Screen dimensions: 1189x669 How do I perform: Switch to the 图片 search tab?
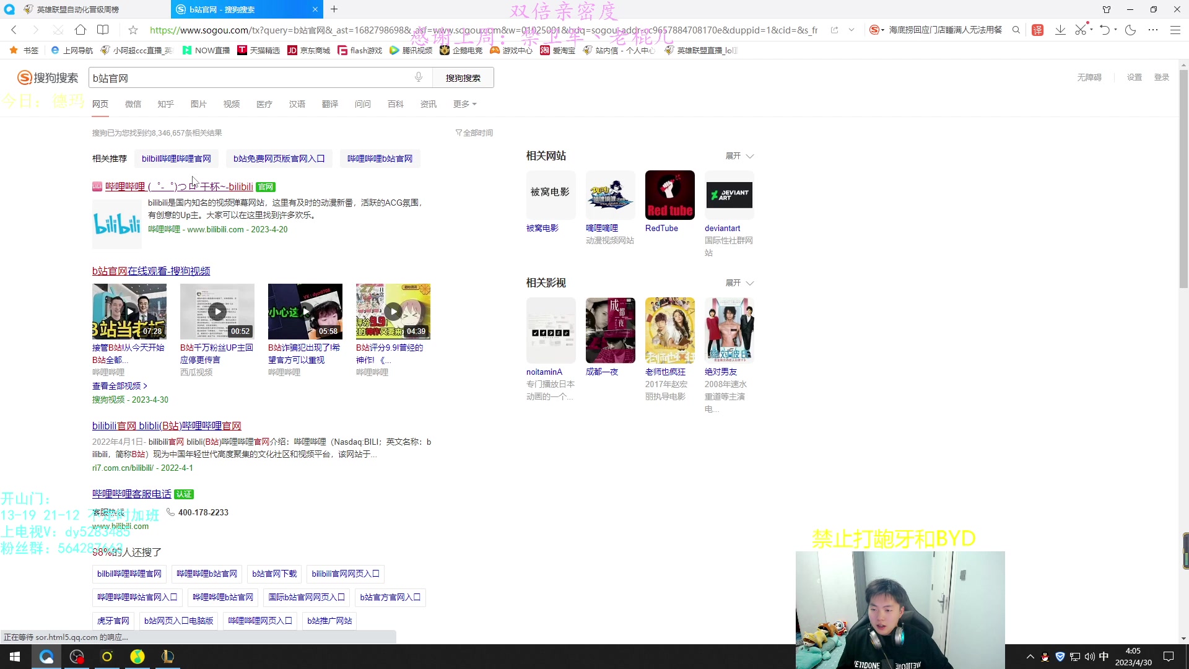198,104
